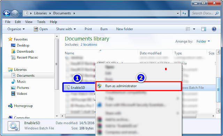Viewport: 223px width, 136px height.
Task: Expand the arrow after Documents breadcrumb
Action: (74, 13)
